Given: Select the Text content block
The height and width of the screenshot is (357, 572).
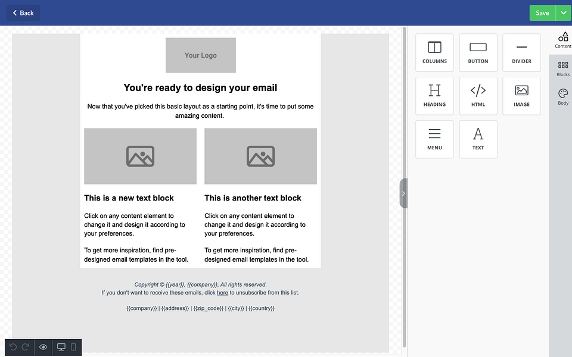Looking at the screenshot, I should (478, 139).
